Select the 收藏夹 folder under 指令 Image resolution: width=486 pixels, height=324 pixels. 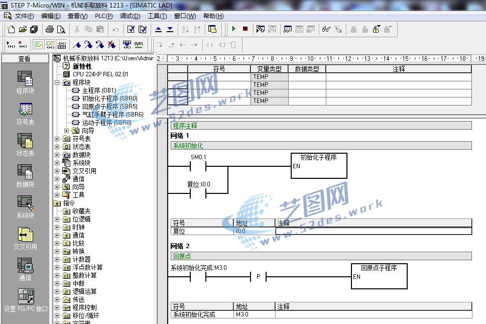(81, 211)
